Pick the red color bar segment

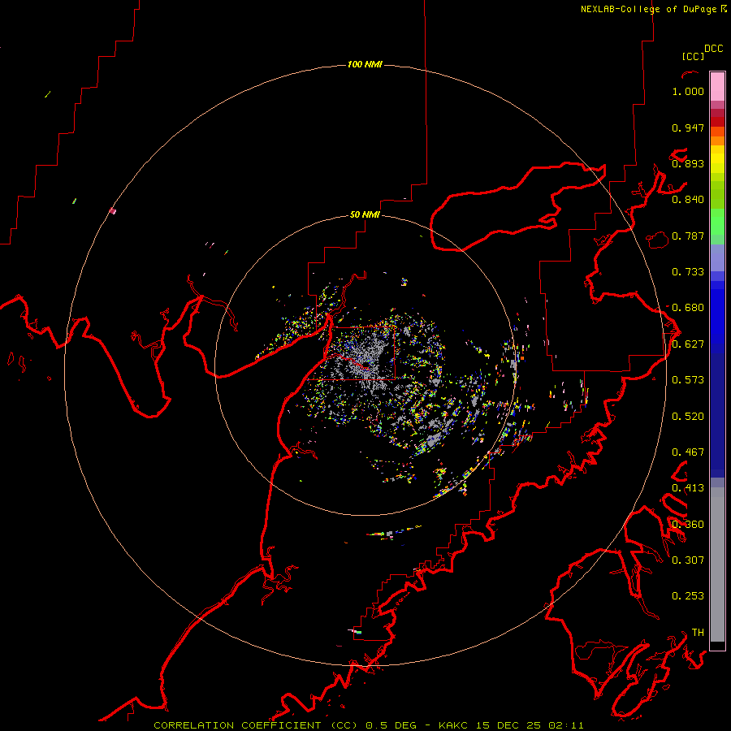click(717, 122)
